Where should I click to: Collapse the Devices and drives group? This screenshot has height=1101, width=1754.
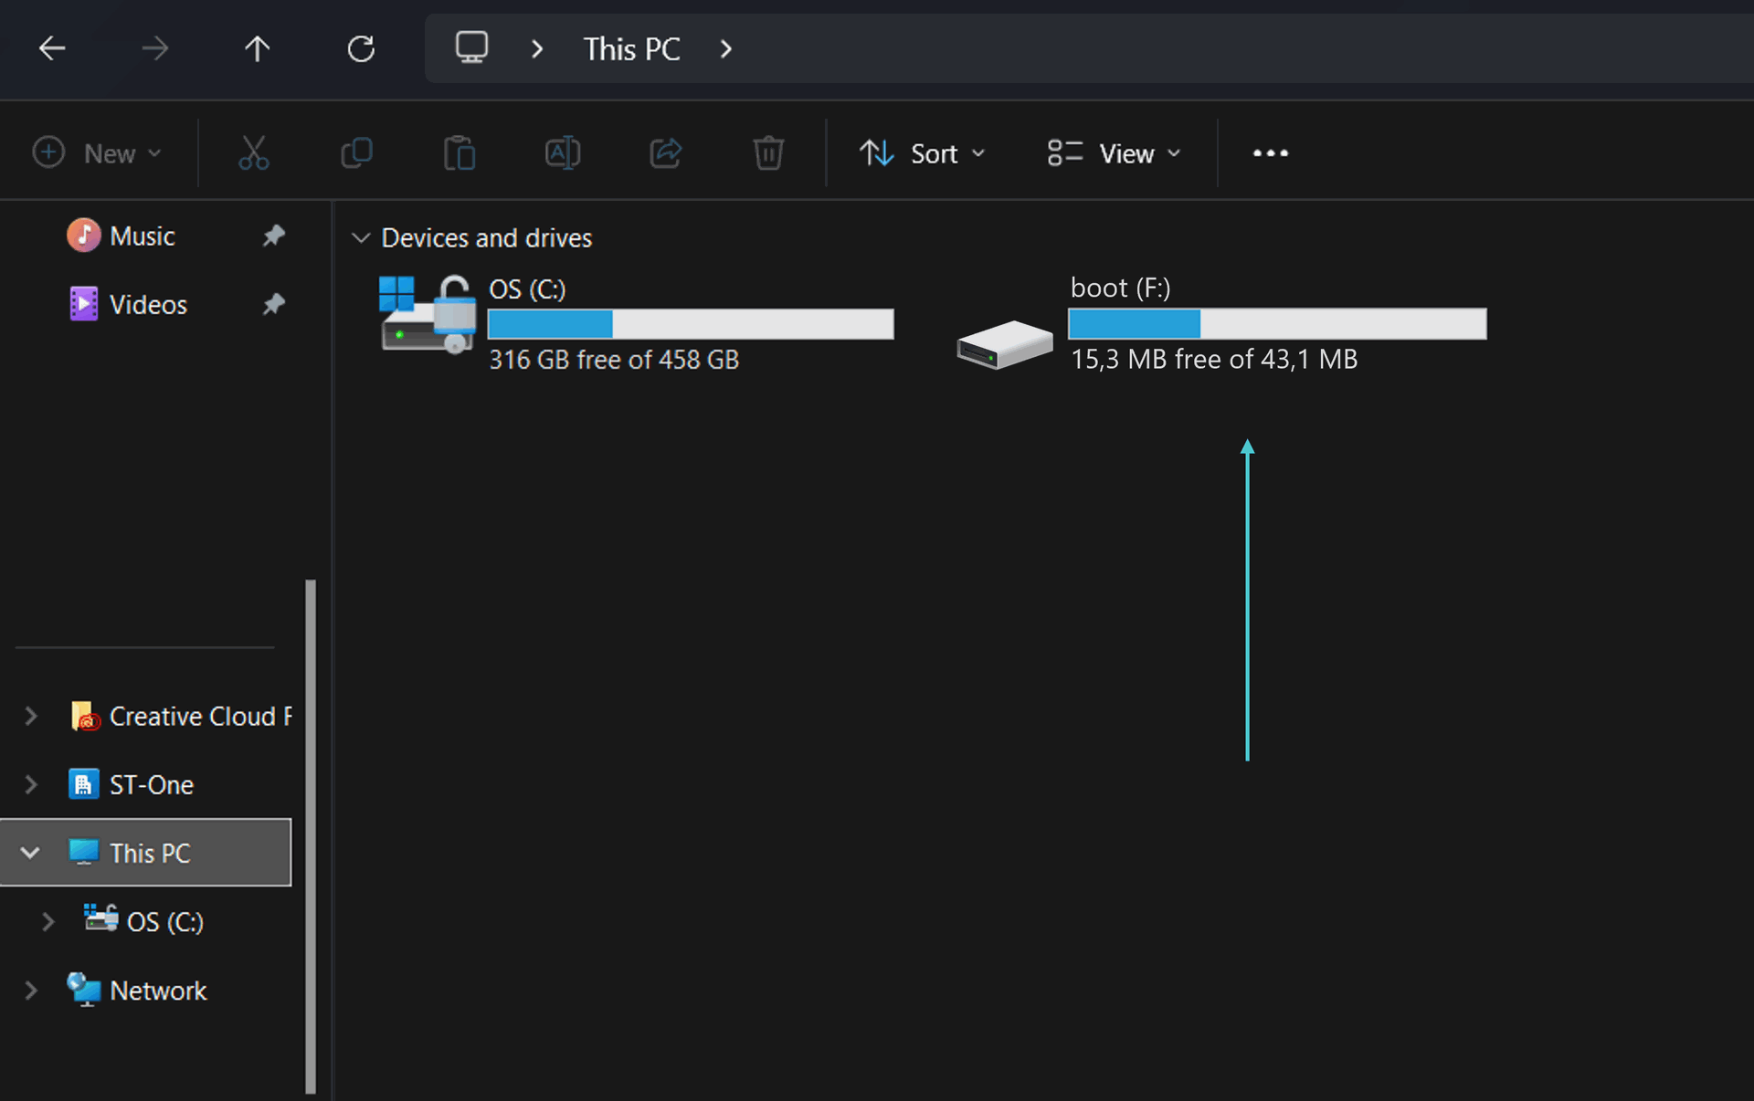361,238
